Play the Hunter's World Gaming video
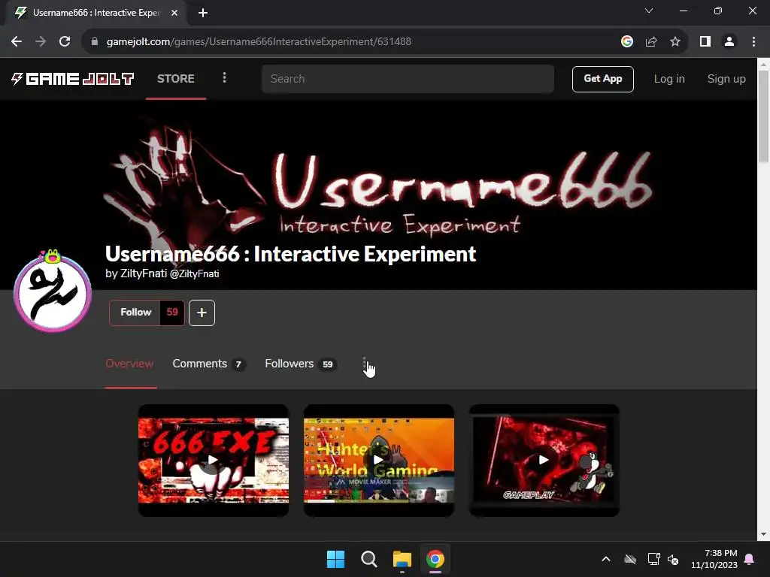 click(x=379, y=461)
